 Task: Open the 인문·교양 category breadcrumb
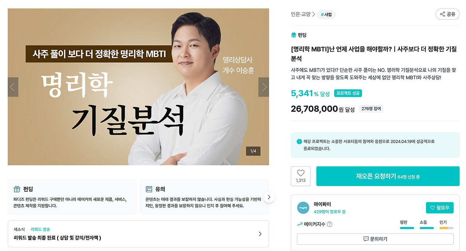pos(301,14)
